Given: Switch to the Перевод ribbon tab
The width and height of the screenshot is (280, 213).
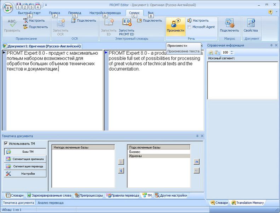Looking at the screenshot, I should point(74,13).
